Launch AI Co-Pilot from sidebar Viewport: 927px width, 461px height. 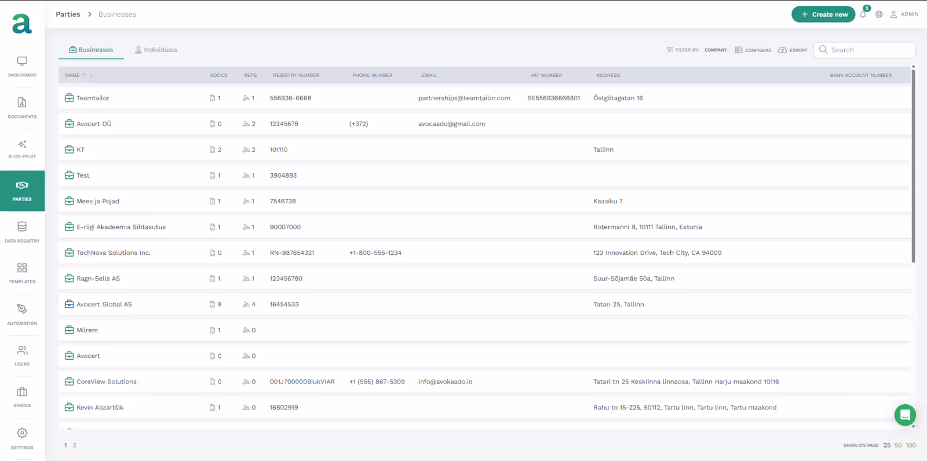tap(22, 149)
